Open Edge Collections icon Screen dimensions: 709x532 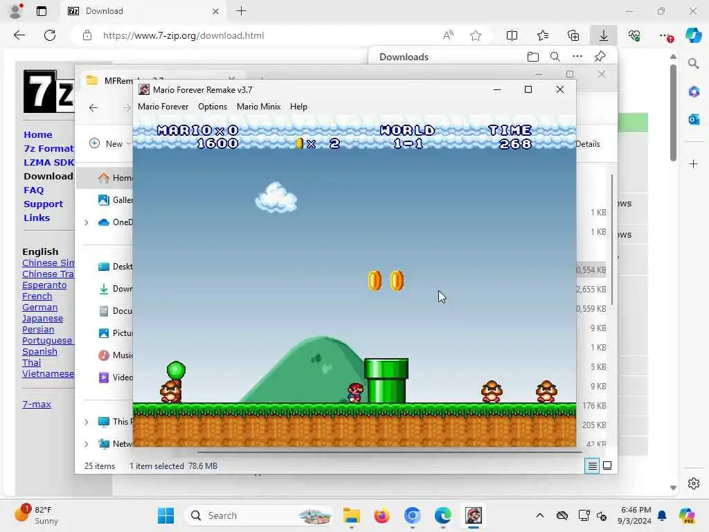pos(573,35)
